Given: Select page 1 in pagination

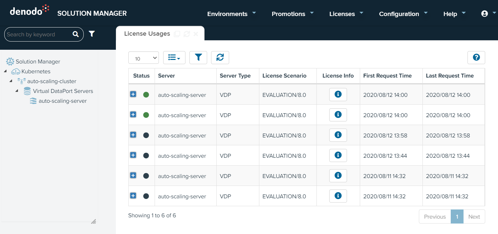Looking at the screenshot, I should click(x=457, y=217).
